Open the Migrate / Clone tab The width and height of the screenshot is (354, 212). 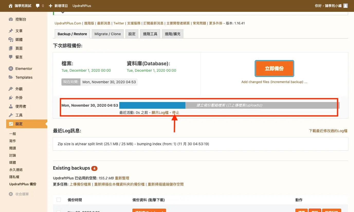pos(108,34)
